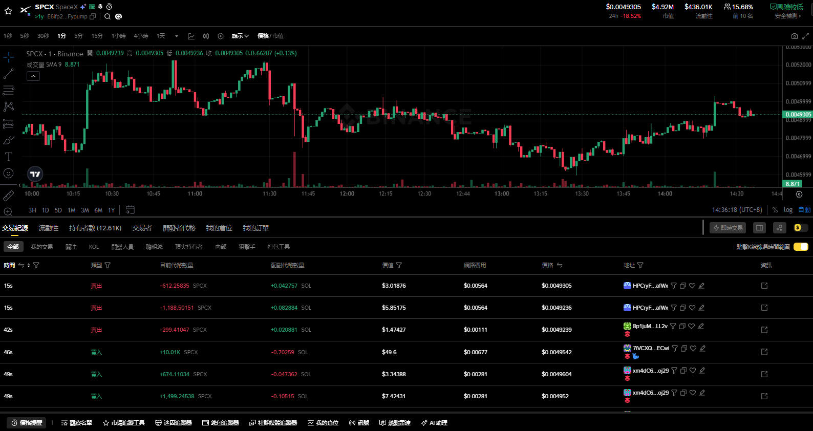Toggle log scale on the chart
This screenshot has height=431, width=813.
(788, 210)
